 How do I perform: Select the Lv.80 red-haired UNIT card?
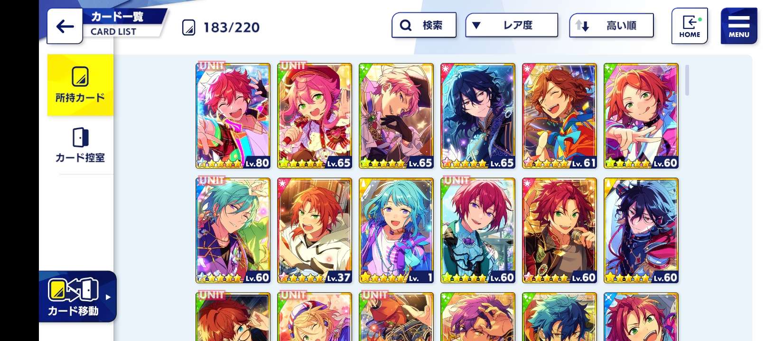[233, 116]
